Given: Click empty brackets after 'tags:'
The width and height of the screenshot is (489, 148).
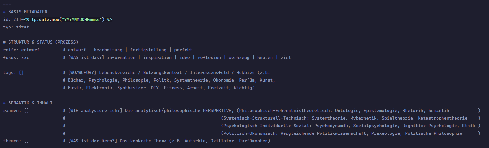Looking at the screenshot, I should point(21,72).
